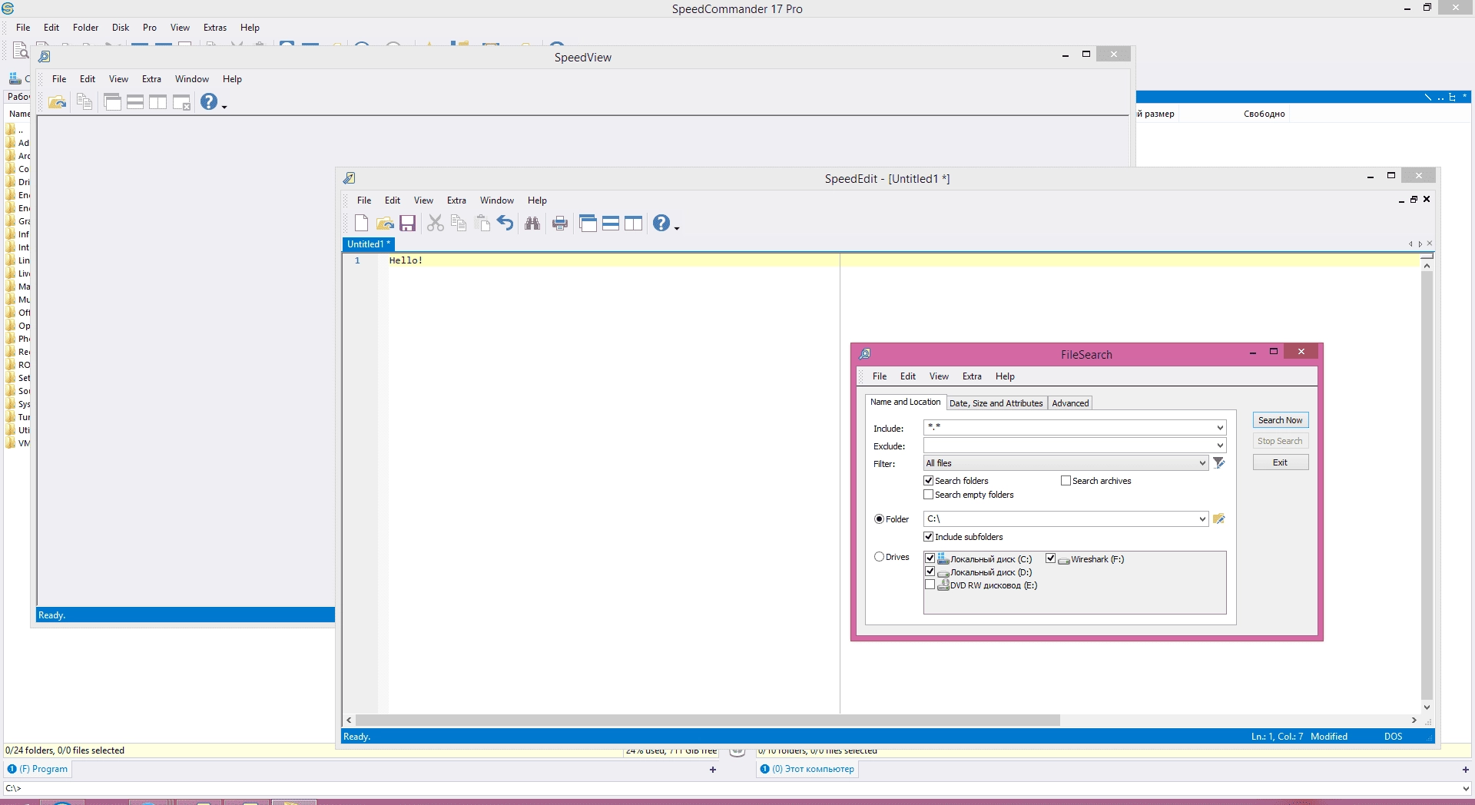Open the View menu in FileSearch
The image size is (1475, 805).
pos(939,376)
